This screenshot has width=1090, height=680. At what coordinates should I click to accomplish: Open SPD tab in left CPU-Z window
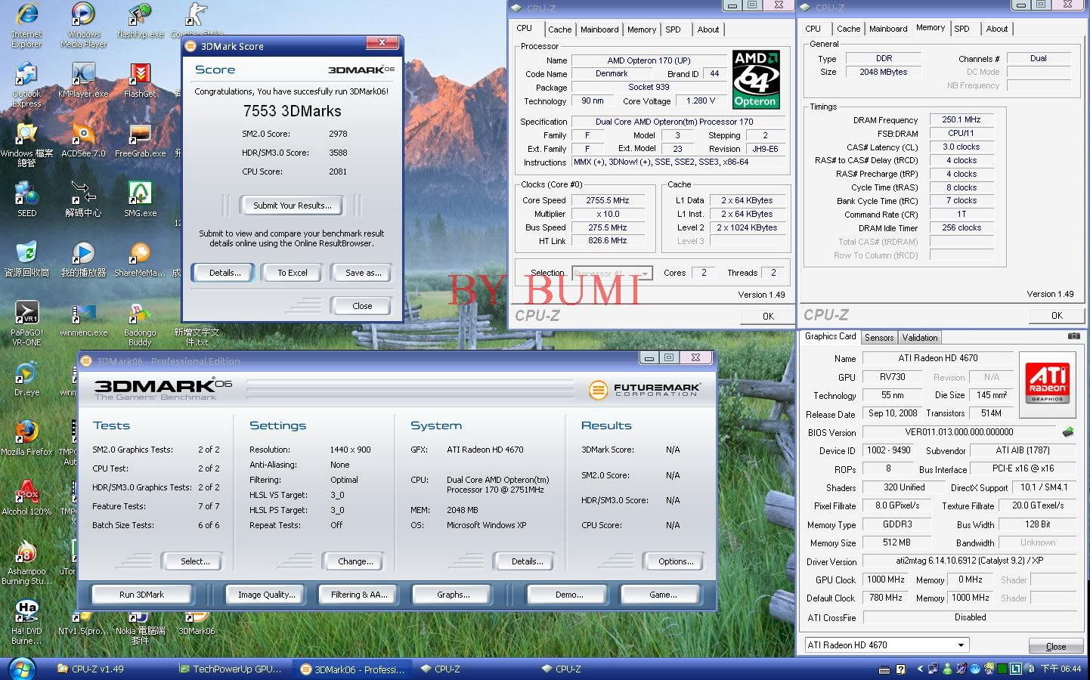(673, 29)
